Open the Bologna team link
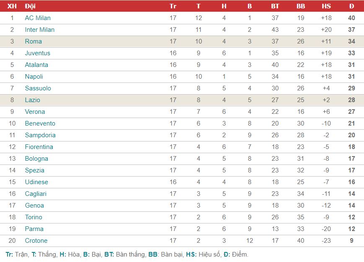The width and height of the screenshot is (364, 262). 36,159
